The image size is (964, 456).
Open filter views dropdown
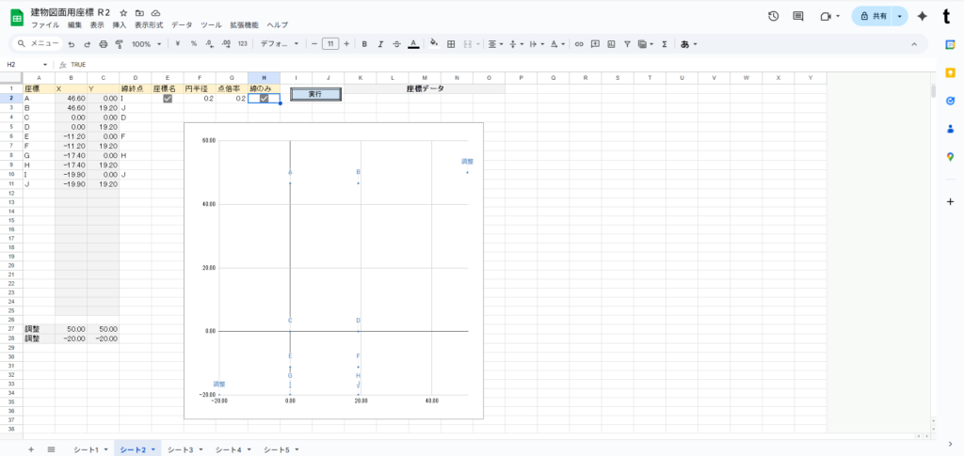(x=646, y=44)
